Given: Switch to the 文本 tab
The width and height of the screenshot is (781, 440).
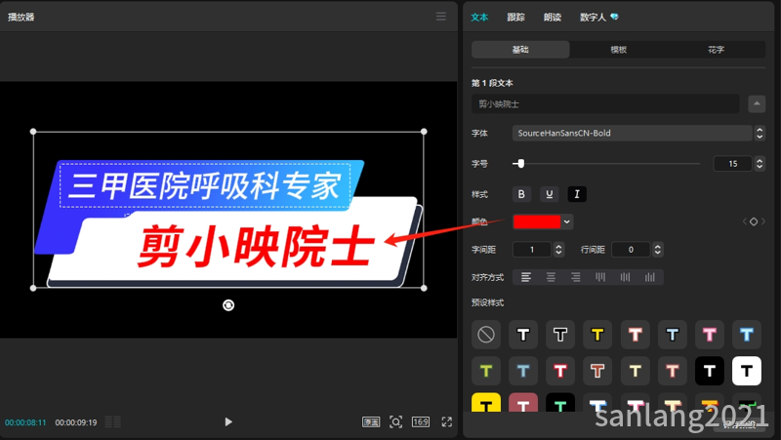Looking at the screenshot, I should 479,17.
